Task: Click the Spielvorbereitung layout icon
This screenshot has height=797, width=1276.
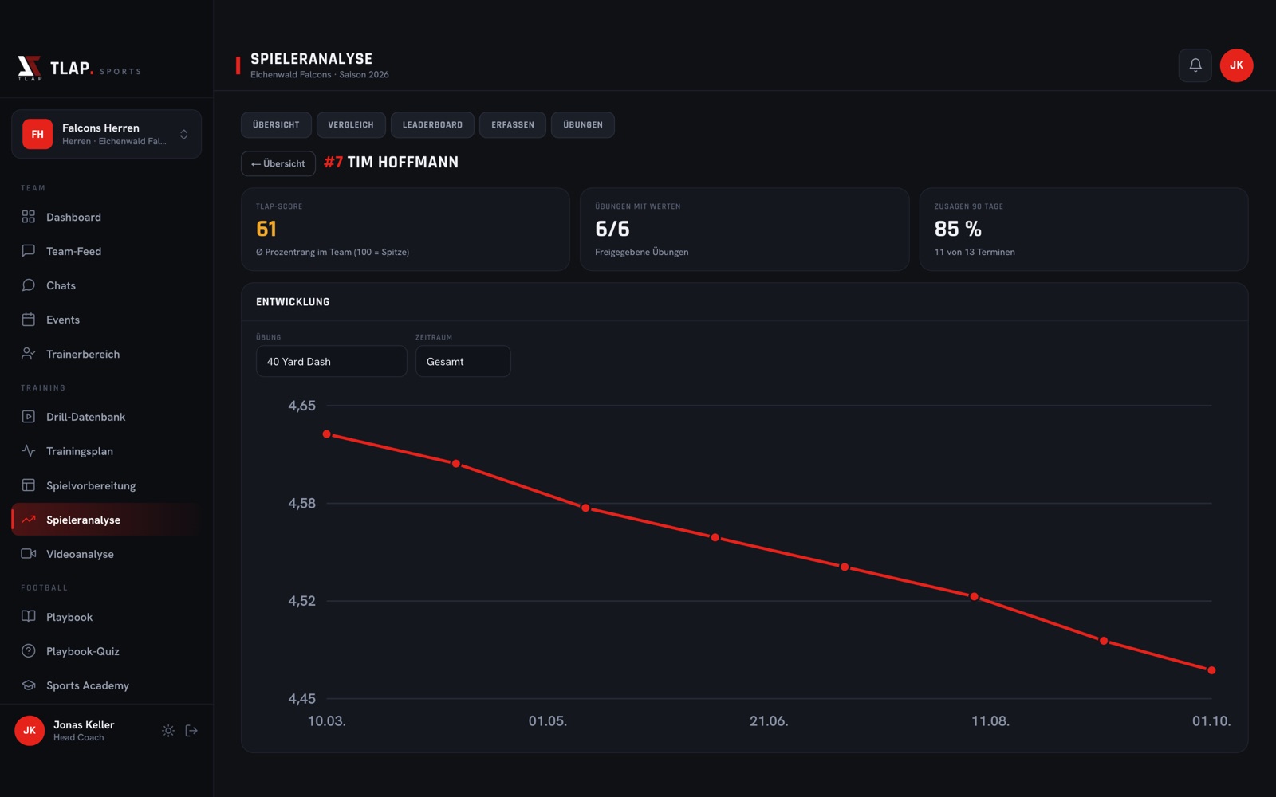Action: point(29,485)
